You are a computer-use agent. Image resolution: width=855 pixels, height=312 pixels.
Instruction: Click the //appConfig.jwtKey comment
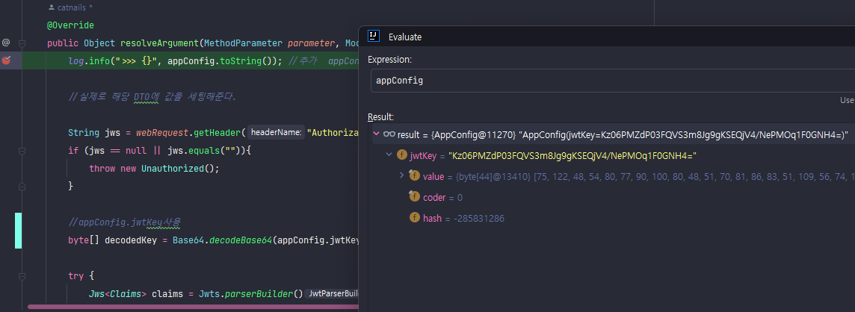(124, 222)
